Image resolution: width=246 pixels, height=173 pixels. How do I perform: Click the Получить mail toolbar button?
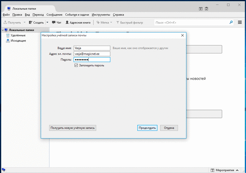[x=12, y=23]
